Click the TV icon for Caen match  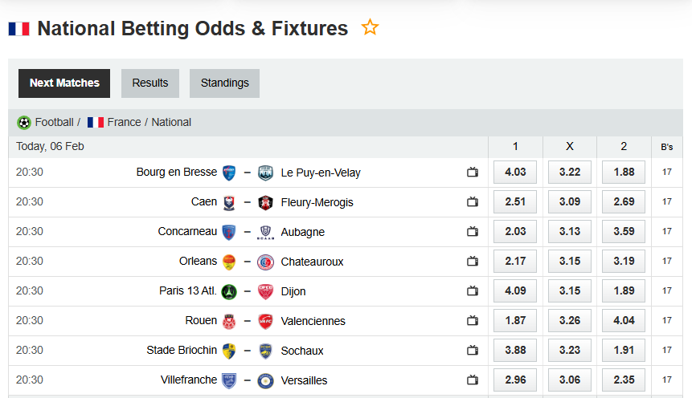coord(473,202)
